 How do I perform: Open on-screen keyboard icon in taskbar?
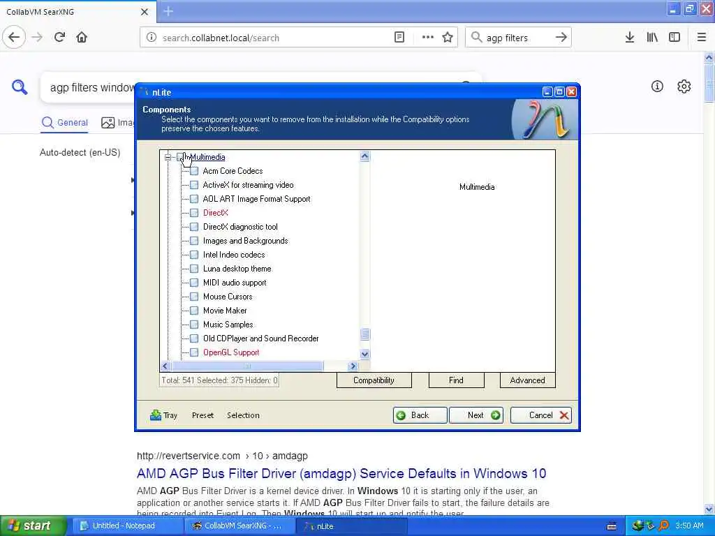(612, 526)
